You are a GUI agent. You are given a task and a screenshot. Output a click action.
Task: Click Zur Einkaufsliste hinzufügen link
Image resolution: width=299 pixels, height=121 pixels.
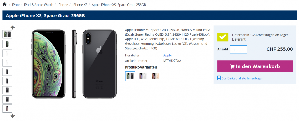pos(243,78)
